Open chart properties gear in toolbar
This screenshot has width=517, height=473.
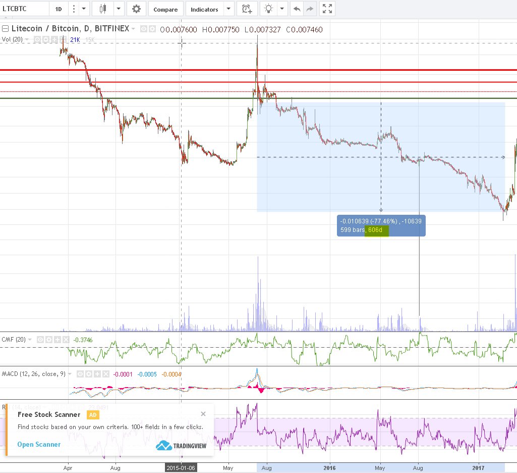click(136, 9)
